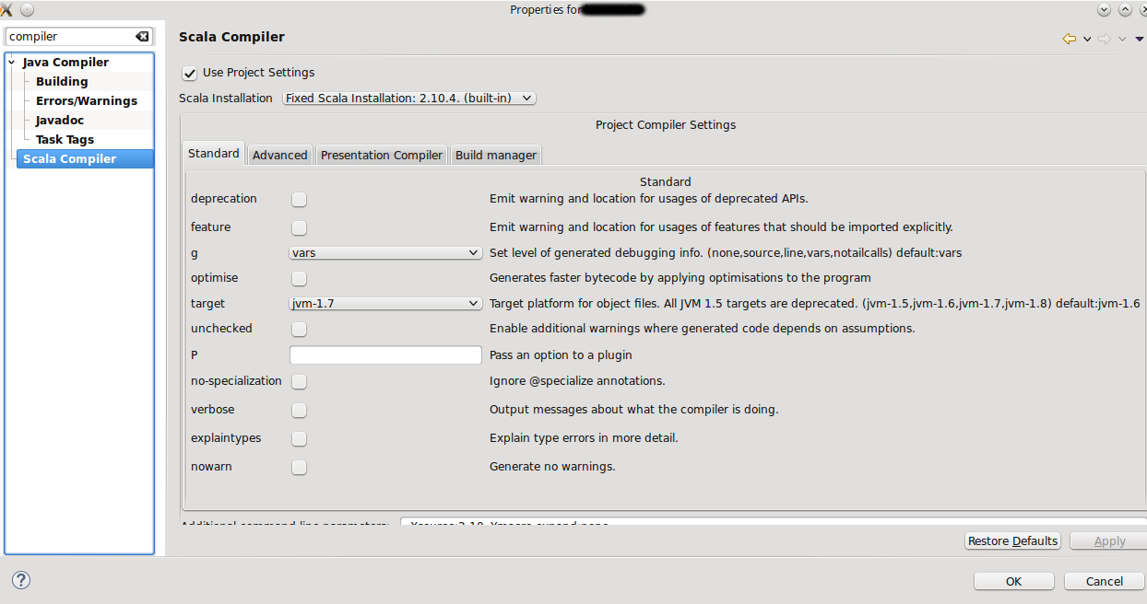Screen dimensions: 1147x604
Task: Select the Scala Compiler tree item
Action: [x=85, y=159]
